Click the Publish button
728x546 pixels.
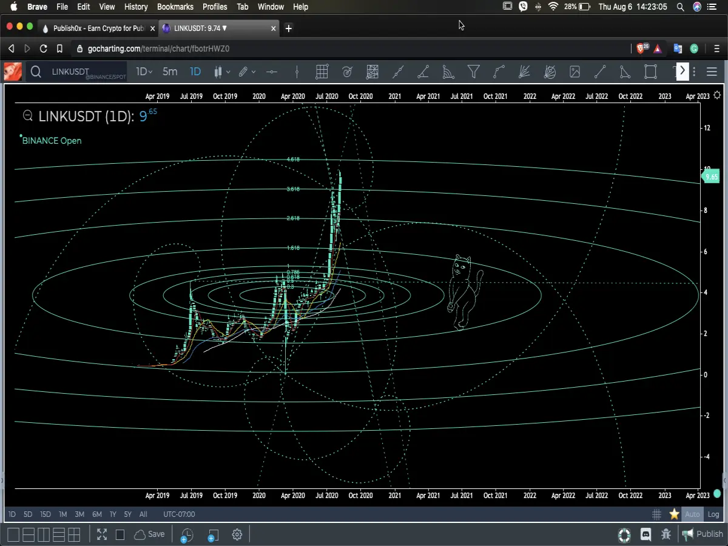[x=703, y=534]
